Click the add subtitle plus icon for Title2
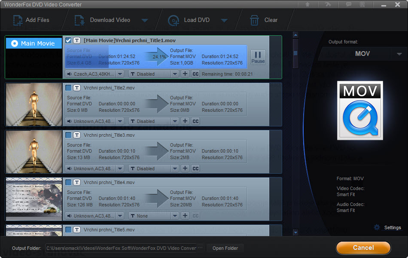Image resolution: width=408 pixels, height=258 pixels. click(185, 121)
